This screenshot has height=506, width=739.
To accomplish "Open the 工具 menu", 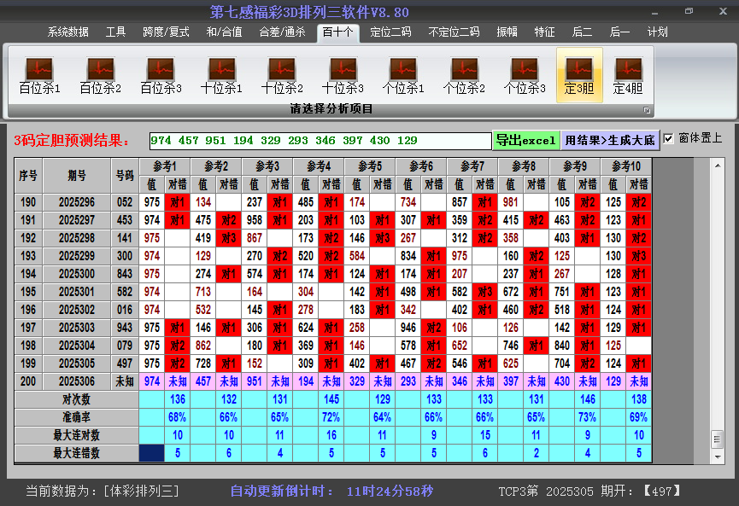I will pyautogui.click(x=115, y=32).
